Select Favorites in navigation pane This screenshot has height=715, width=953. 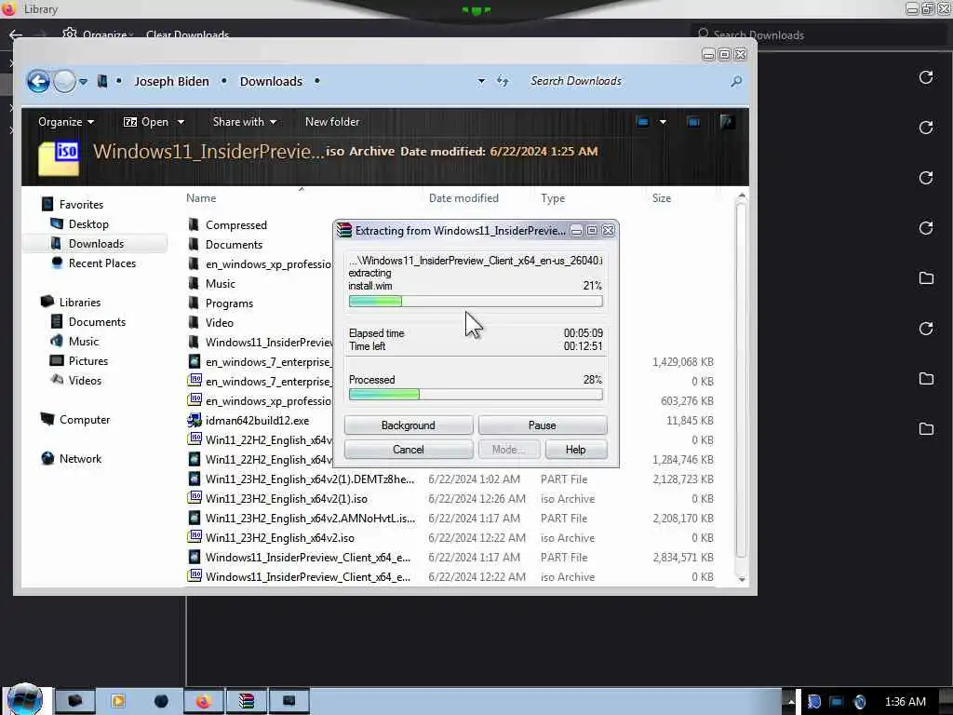click(x=81, y=204)
